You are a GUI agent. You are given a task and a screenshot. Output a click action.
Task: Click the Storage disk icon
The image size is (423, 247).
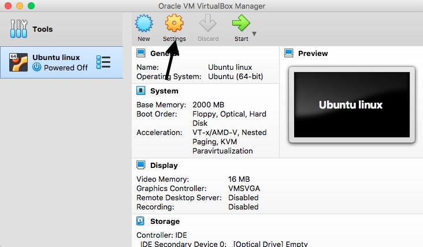[140, 221]
